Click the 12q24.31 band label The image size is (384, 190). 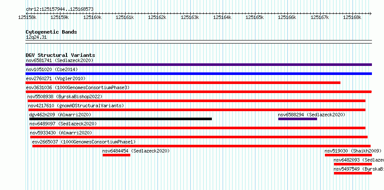(x=36, y=37)
